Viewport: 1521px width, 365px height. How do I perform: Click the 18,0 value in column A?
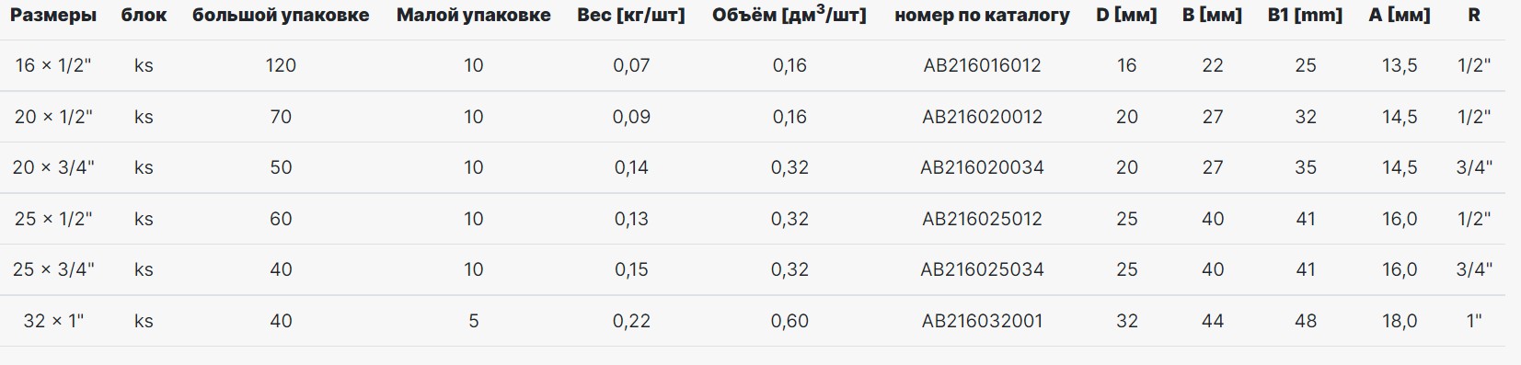pyautogui.click(x=1400, y=321)
